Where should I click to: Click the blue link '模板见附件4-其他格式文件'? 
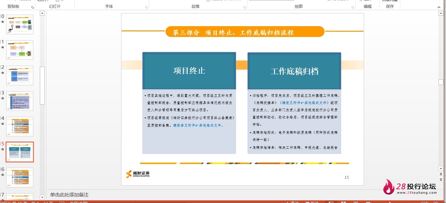(x=305, y=103)
